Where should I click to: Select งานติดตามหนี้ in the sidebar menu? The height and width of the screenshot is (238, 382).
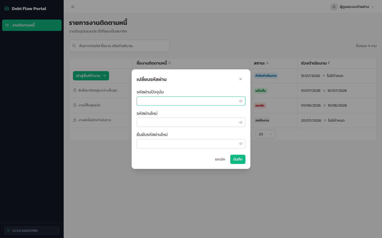pos(32,25)
